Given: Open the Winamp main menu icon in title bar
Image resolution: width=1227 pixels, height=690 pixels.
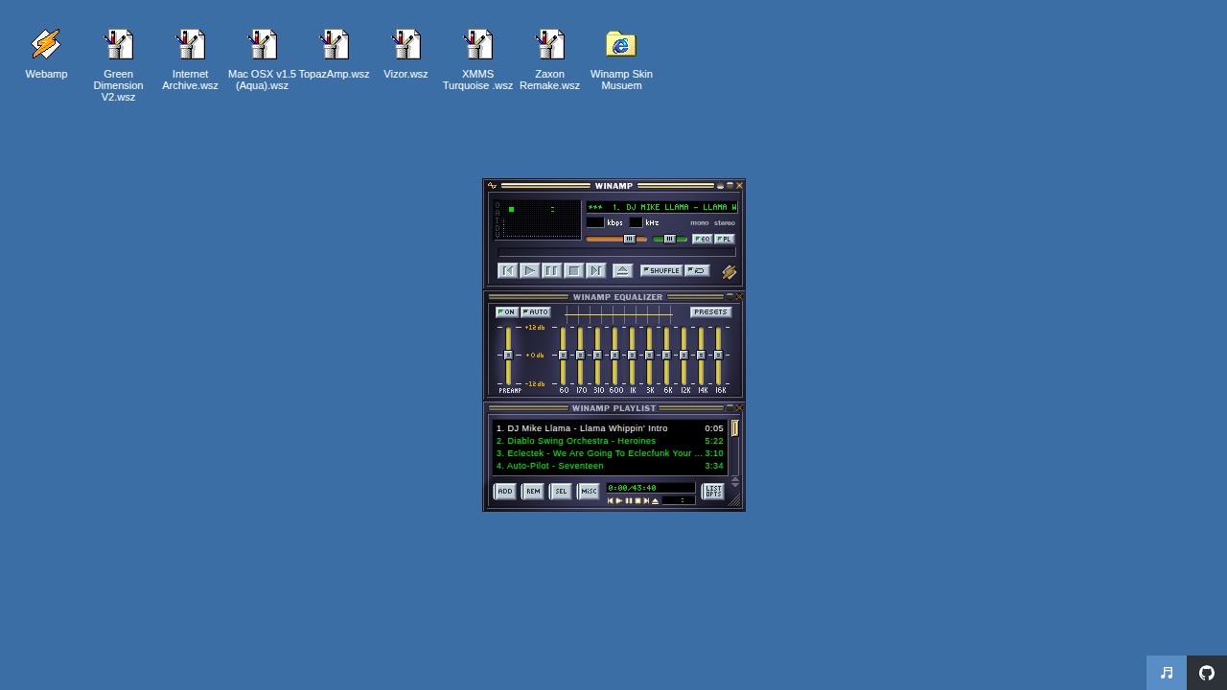Looking at the screenshot, I should [492, 186].
